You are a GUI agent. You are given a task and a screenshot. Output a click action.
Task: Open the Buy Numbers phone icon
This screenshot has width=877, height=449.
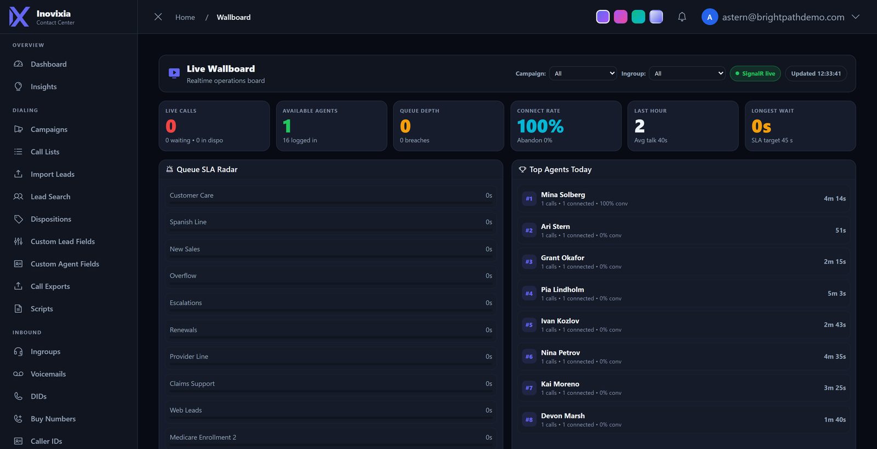tap(18, 419)
